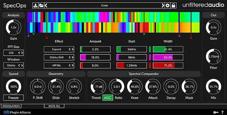Open the preset folder browser icon

pos(41,6)
